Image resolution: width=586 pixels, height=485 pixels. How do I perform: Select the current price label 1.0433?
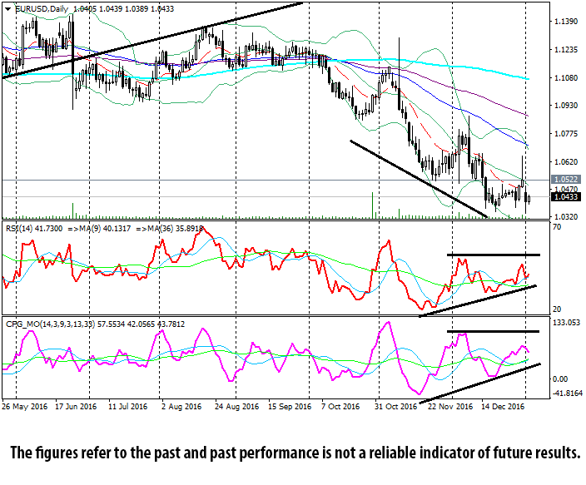(566, 196)
